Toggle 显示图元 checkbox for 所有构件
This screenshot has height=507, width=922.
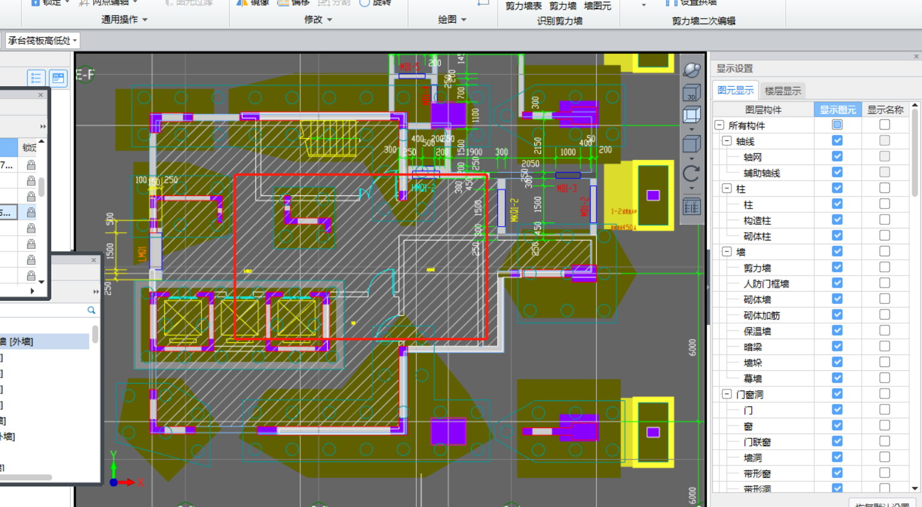(837, 125)
